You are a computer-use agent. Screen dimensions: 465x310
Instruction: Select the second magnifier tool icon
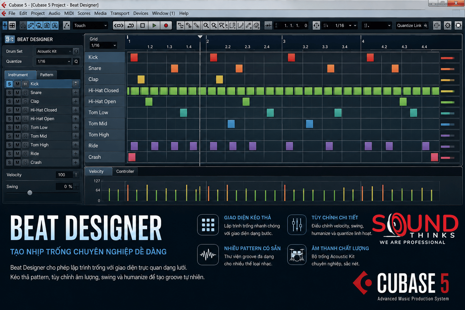point(214,25)
